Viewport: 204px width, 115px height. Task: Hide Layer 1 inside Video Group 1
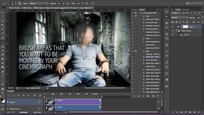click(x=172, y=34)
